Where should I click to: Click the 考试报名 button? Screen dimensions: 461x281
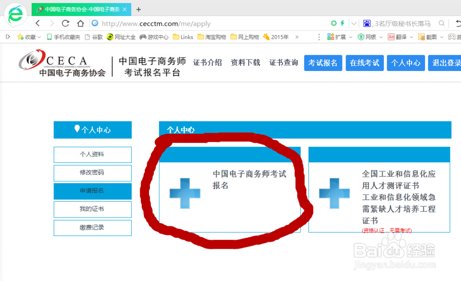[x=323, y=63]
